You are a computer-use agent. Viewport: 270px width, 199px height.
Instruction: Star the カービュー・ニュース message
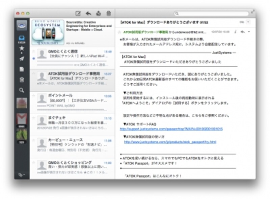[x=34, y=140]
